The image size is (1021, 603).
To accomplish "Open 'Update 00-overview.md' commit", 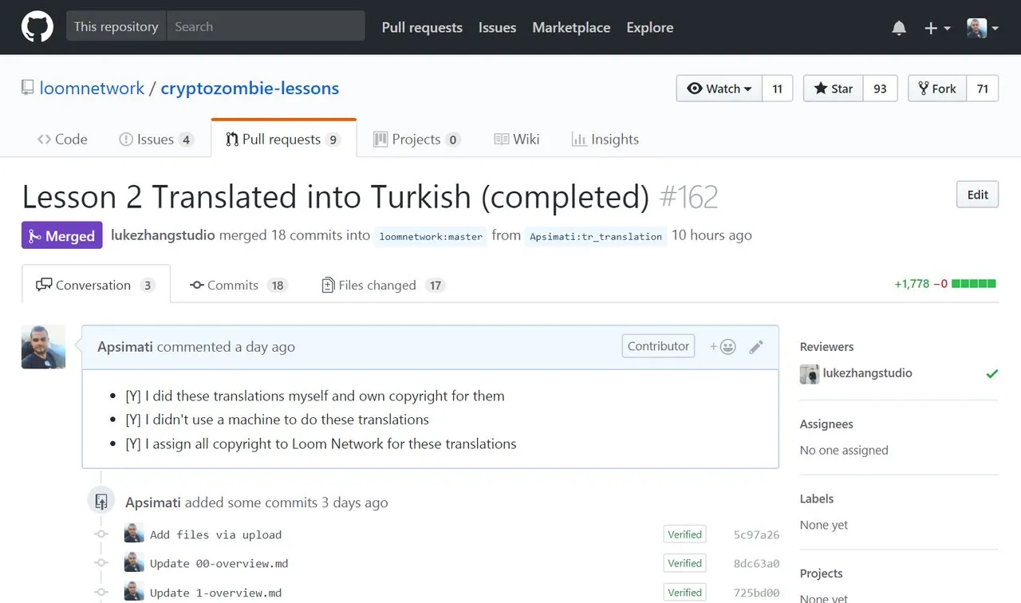I will tap(219, 564).
